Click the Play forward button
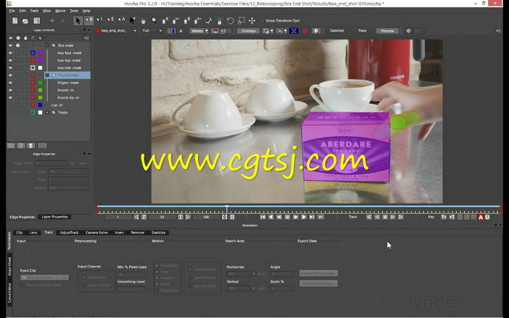The width and height of the screenshot is (509, 318). click(303, 217)
